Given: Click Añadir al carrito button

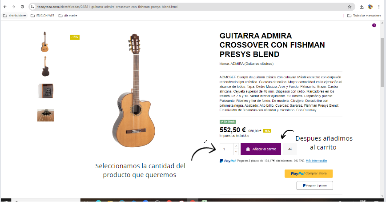Looking at the screenshot, I should click(x=261, y=149).
